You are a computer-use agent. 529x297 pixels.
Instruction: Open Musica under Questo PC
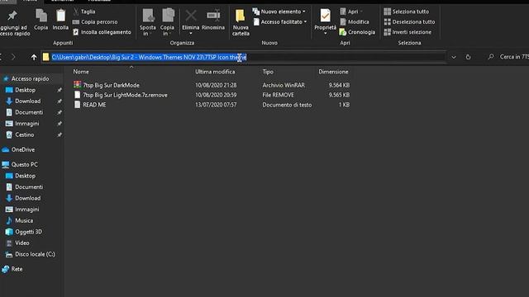24,220
